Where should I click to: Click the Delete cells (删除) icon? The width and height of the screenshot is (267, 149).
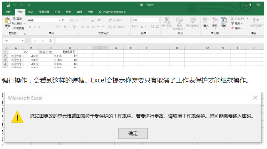click(215, 20)
